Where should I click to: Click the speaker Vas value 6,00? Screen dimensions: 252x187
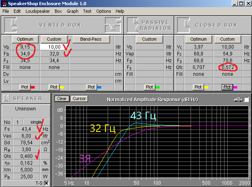pyautogui.click(x=26, y=136)
